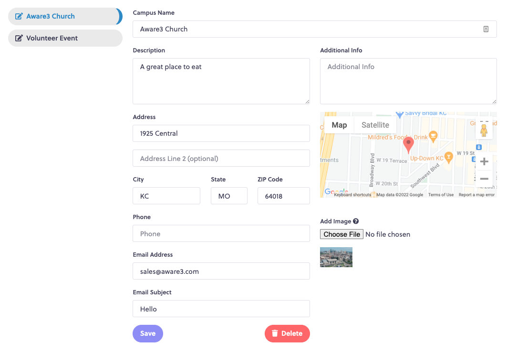Click the Choose File button

click(341, 234)
